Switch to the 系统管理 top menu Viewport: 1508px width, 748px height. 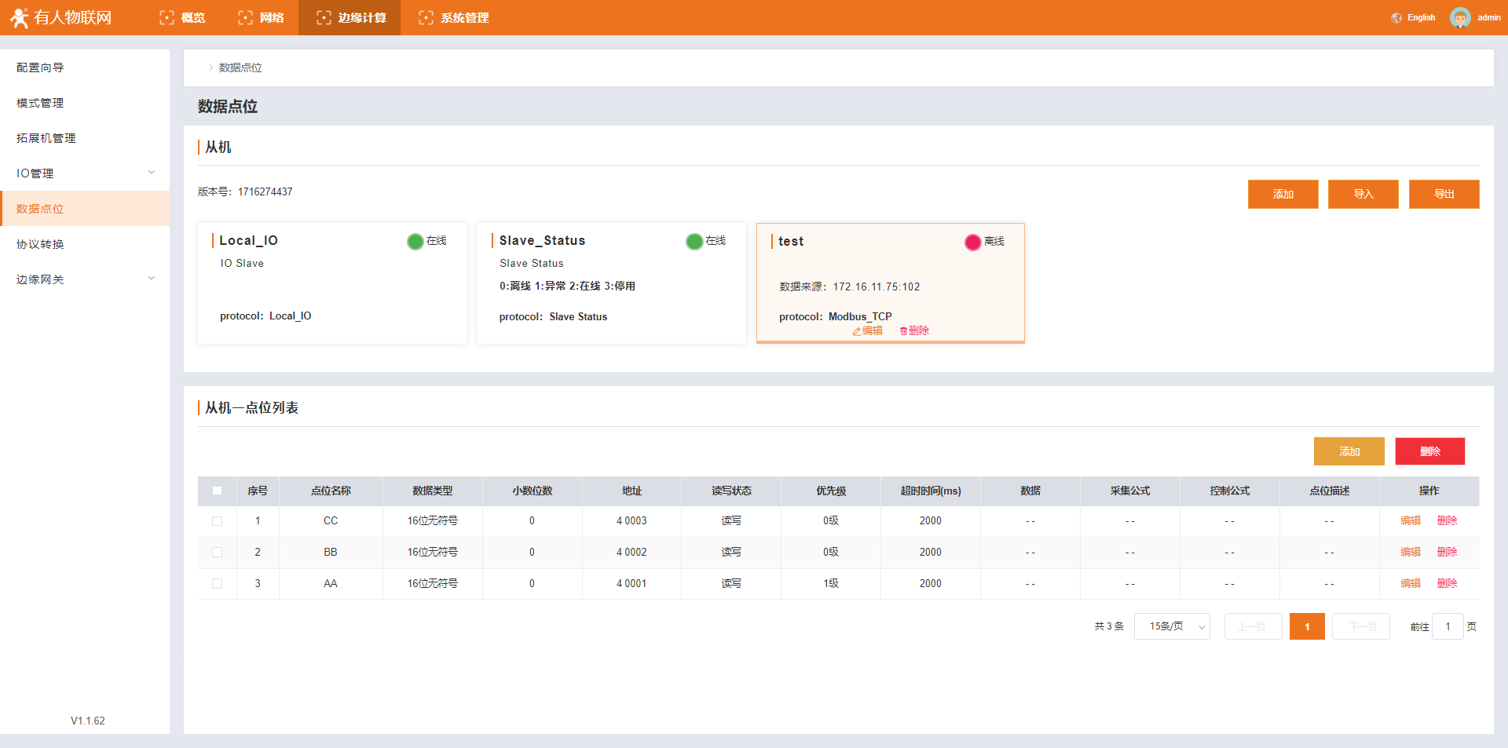pyautogui.click(x=454, y=17)
